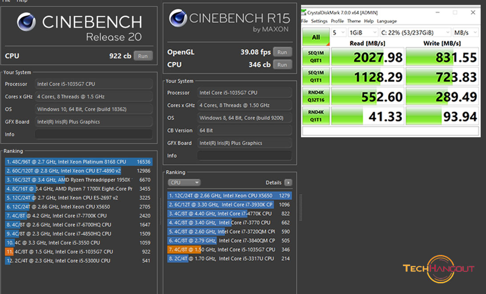Click the 831.55 sequential write result
The image size is (486, 294).
coord(442,57)
